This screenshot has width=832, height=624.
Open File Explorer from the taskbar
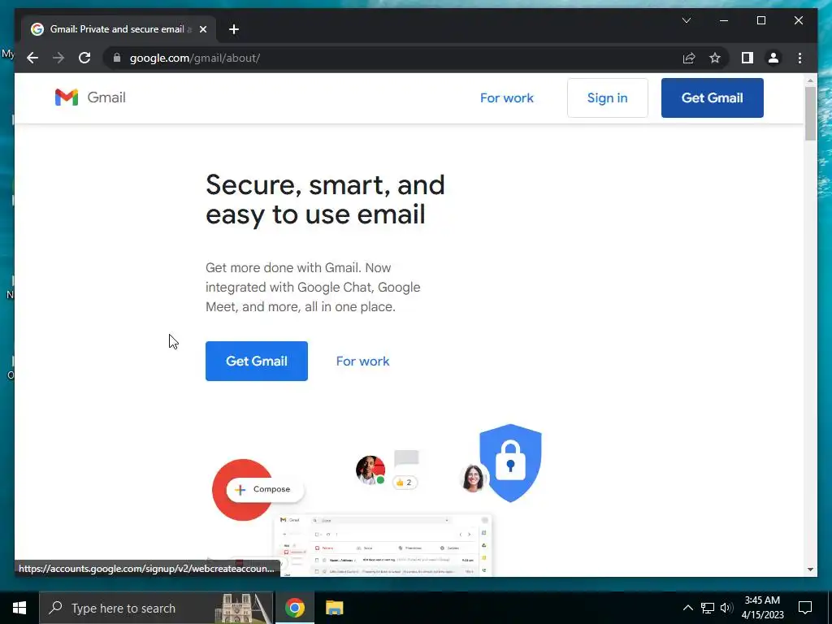pyautogui.click(x=334, y=608)
